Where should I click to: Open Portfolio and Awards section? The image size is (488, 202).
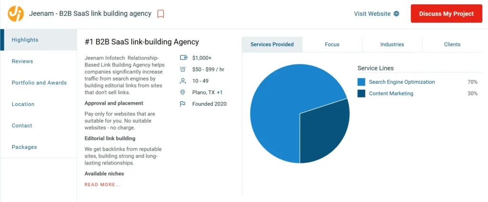click(39, 83)
